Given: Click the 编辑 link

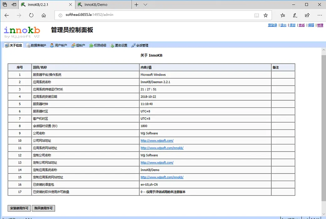Looking at the screenshot, I should [x=311, y=25].
